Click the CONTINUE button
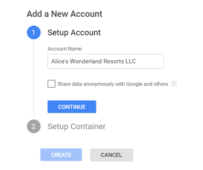The image size is (203, 170). 72,107
